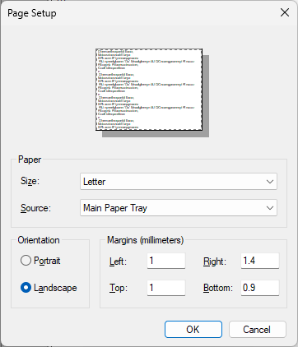Click the Size label
298x347 pixels.
[x=30, y=181]
